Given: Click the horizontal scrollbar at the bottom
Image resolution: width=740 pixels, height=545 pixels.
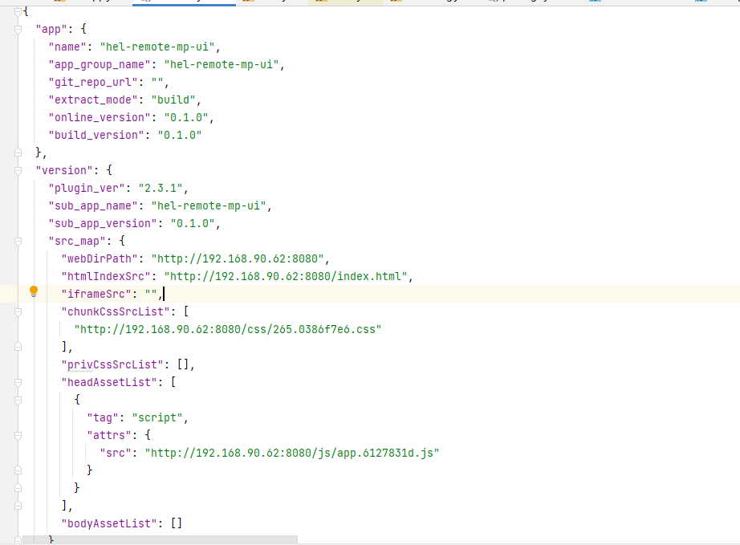Looking at the screenshot, I should pyautogui.click(x=161, y=541).
